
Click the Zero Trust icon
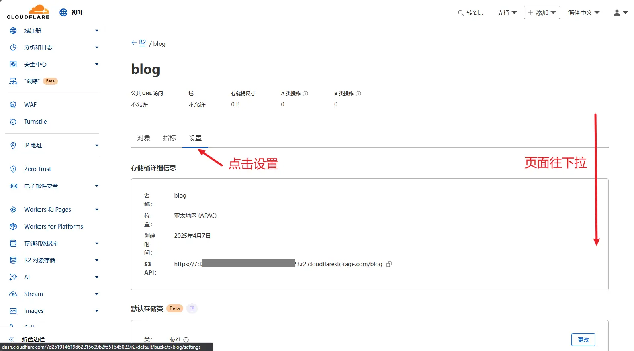[x=13, y=169]
